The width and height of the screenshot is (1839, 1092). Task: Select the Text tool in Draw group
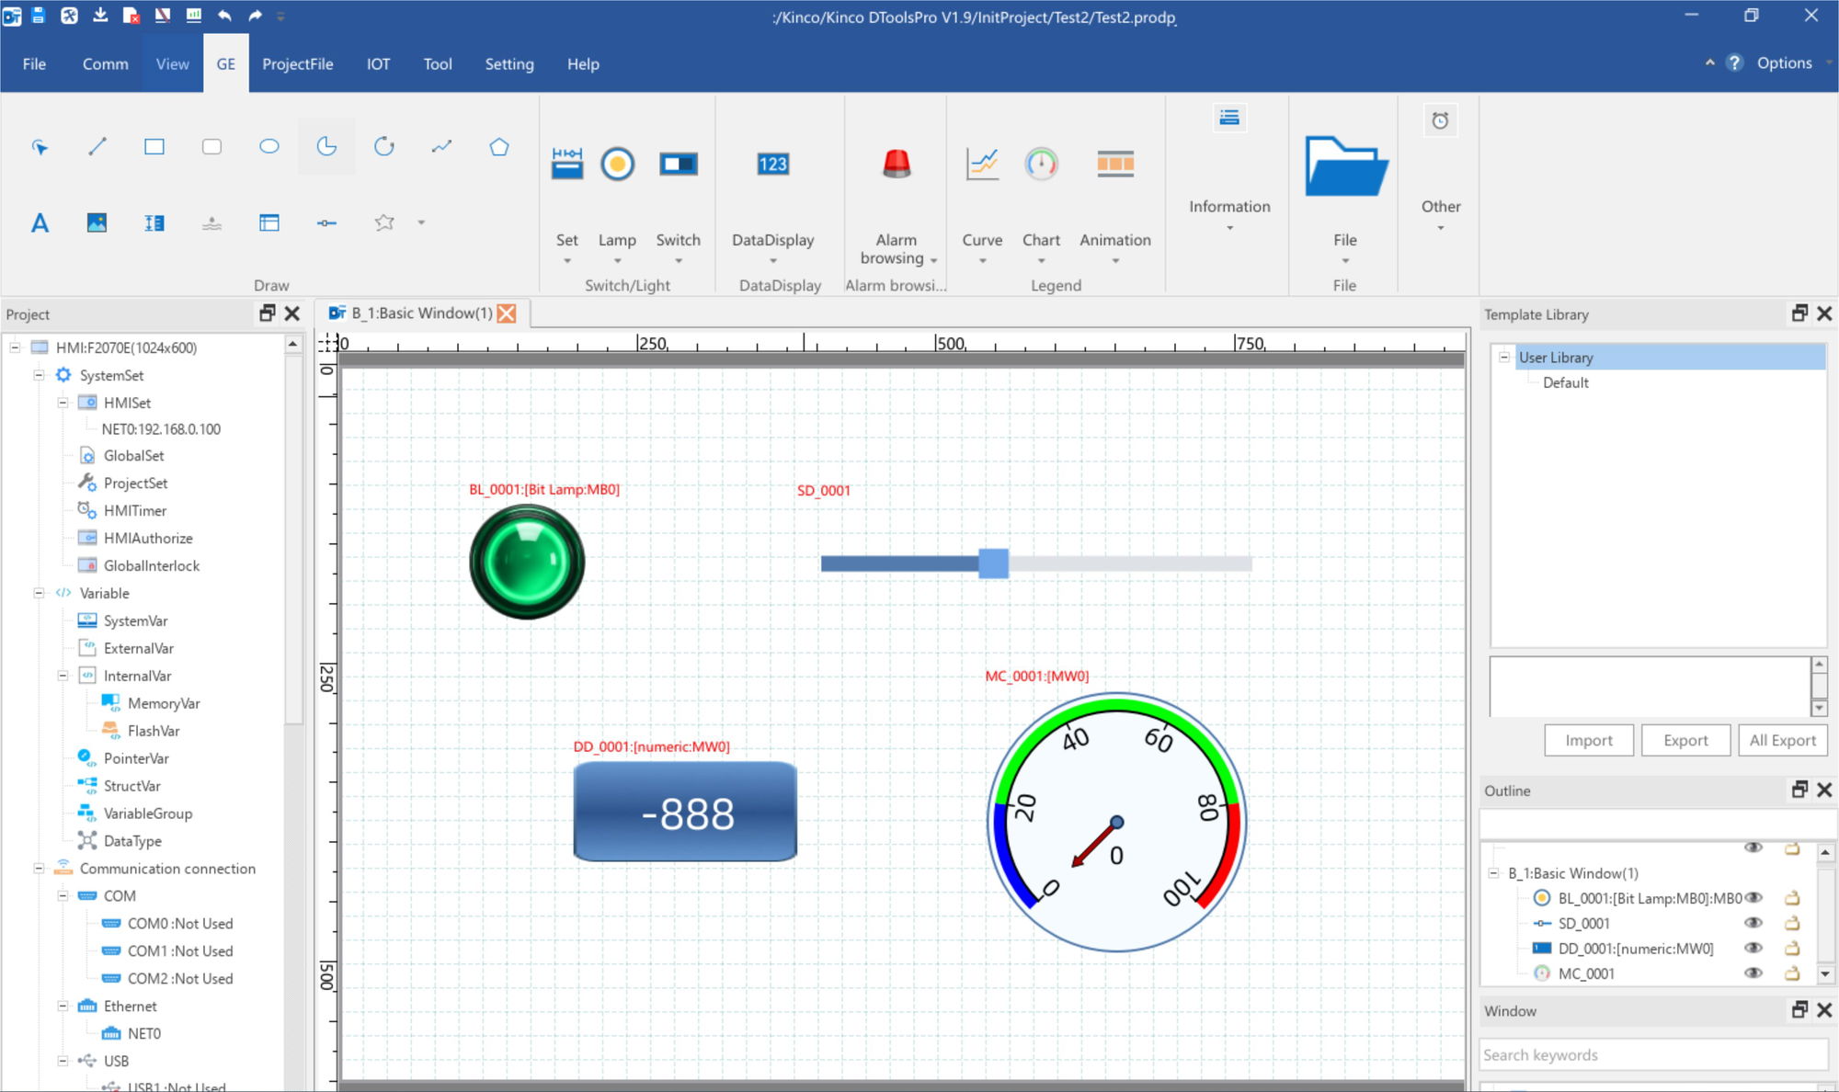pos(40,222)
